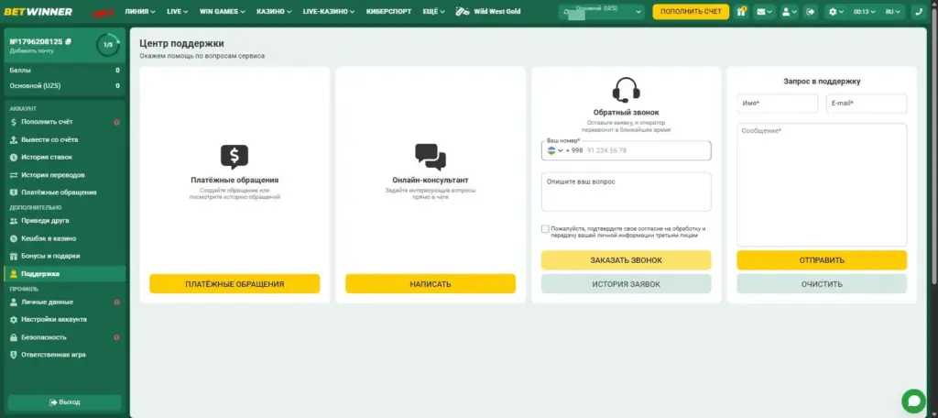Open the Основной (UZS) account dropdown in header
Screen dimensions: 938x418
601,11
